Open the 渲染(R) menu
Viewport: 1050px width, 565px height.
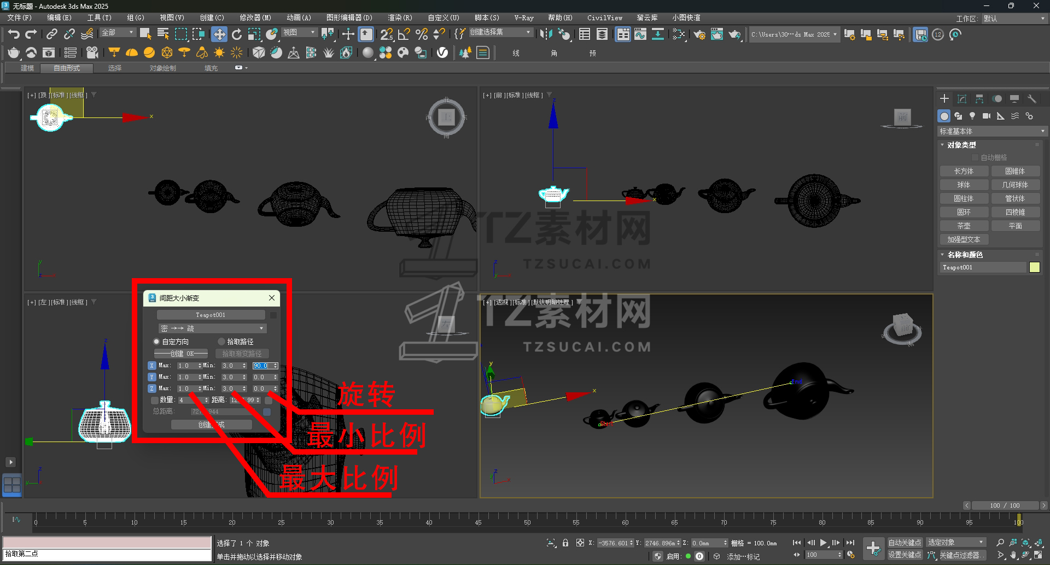pyautogui.click(x=400, y=17)
